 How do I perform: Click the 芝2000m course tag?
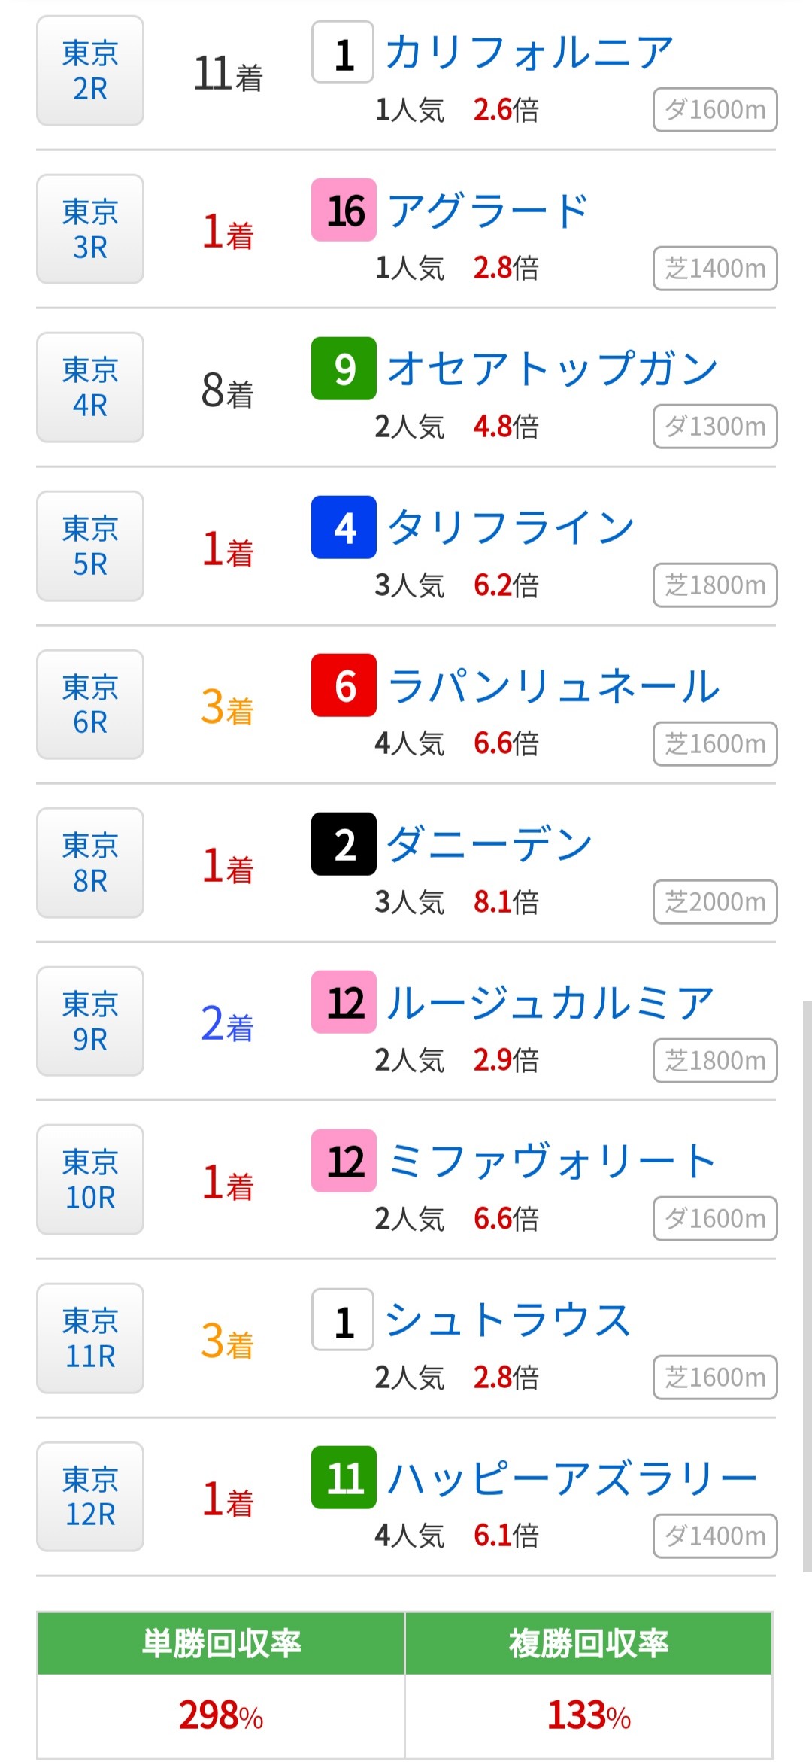click(x=715, y=901)
